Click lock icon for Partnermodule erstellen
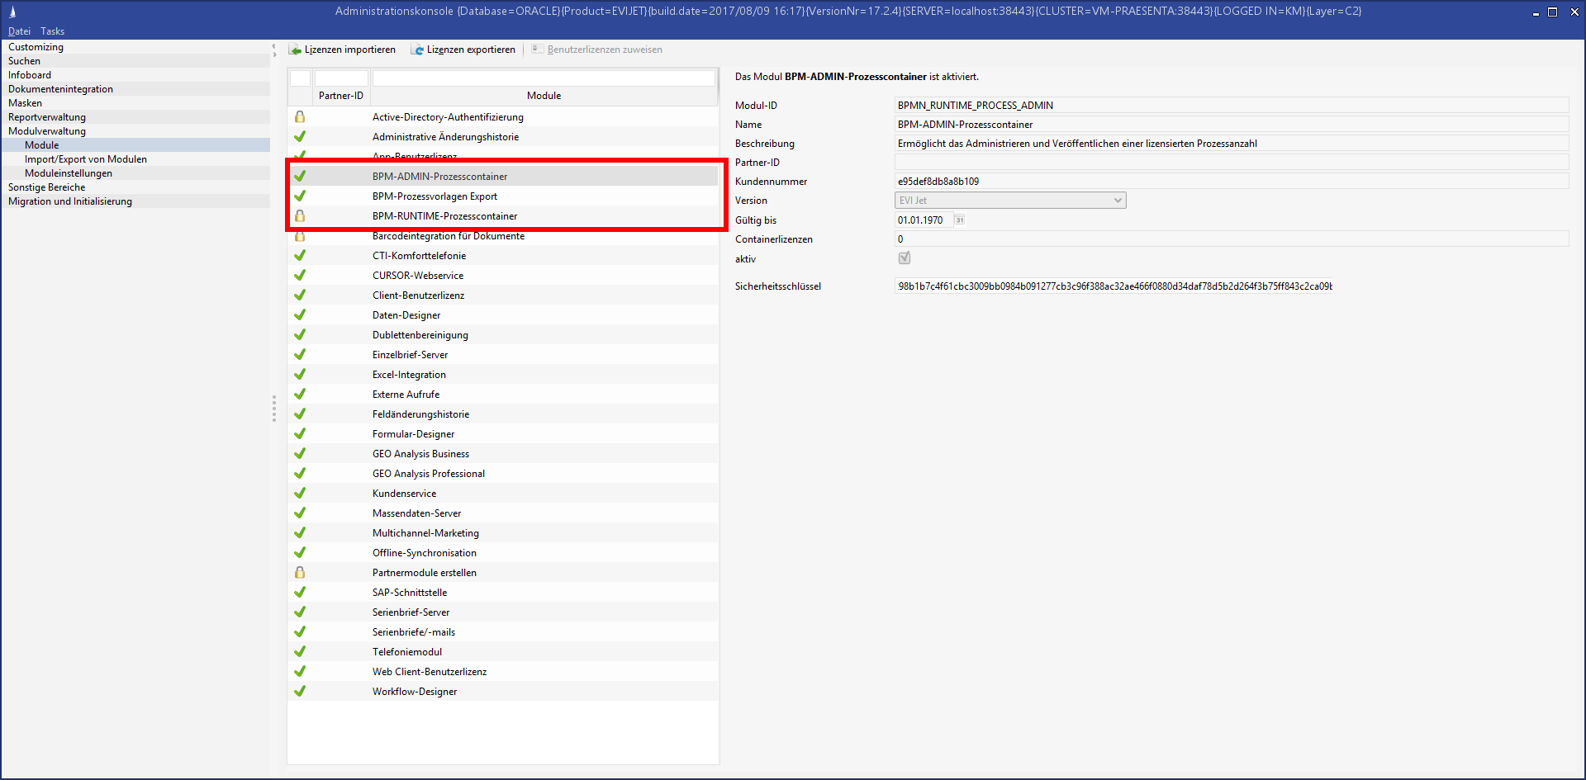The image size is (1586, 780). coord(300,573)
